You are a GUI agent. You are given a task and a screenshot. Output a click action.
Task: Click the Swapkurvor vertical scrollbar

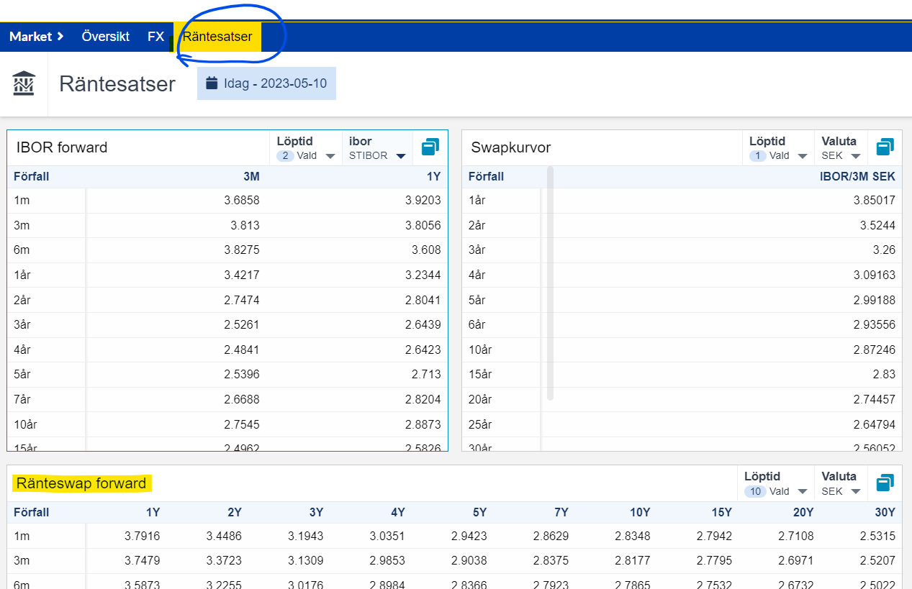pyautogui.click(x=550, y=283)
